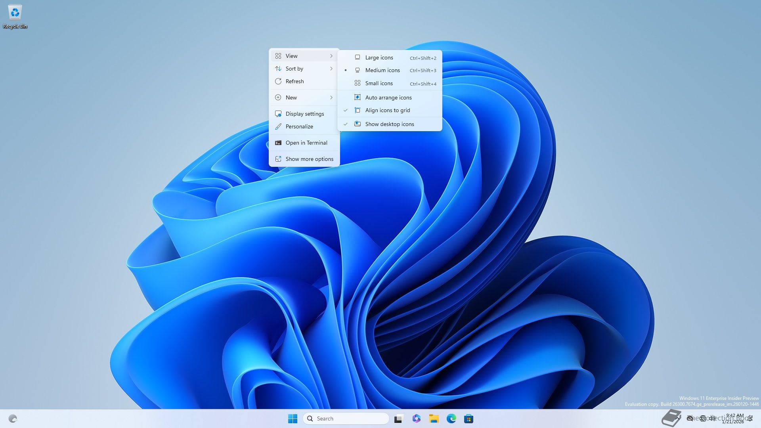Expand the View submenu arrow
The width and height of the screenshot is (761, 428).
[x=331, y=56]
